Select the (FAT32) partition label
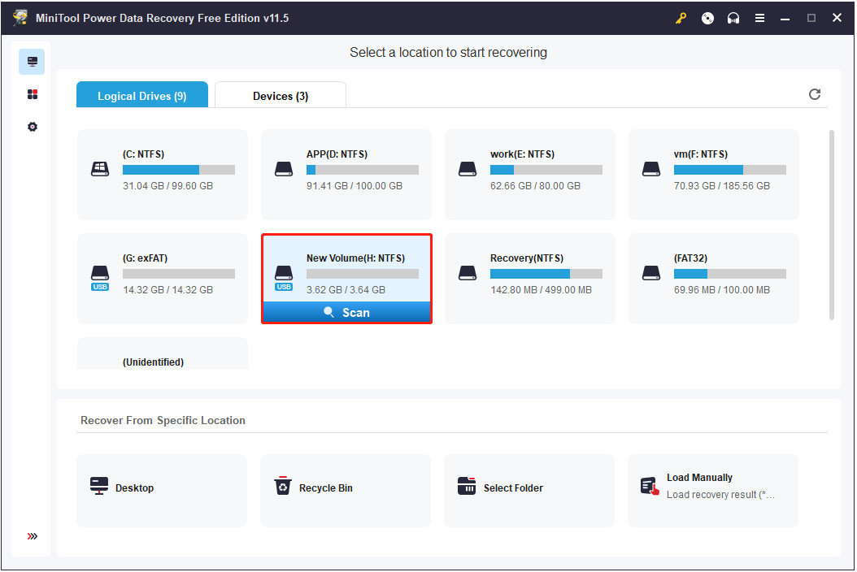This screenshot has height=572, width=857. coord(690,258)
